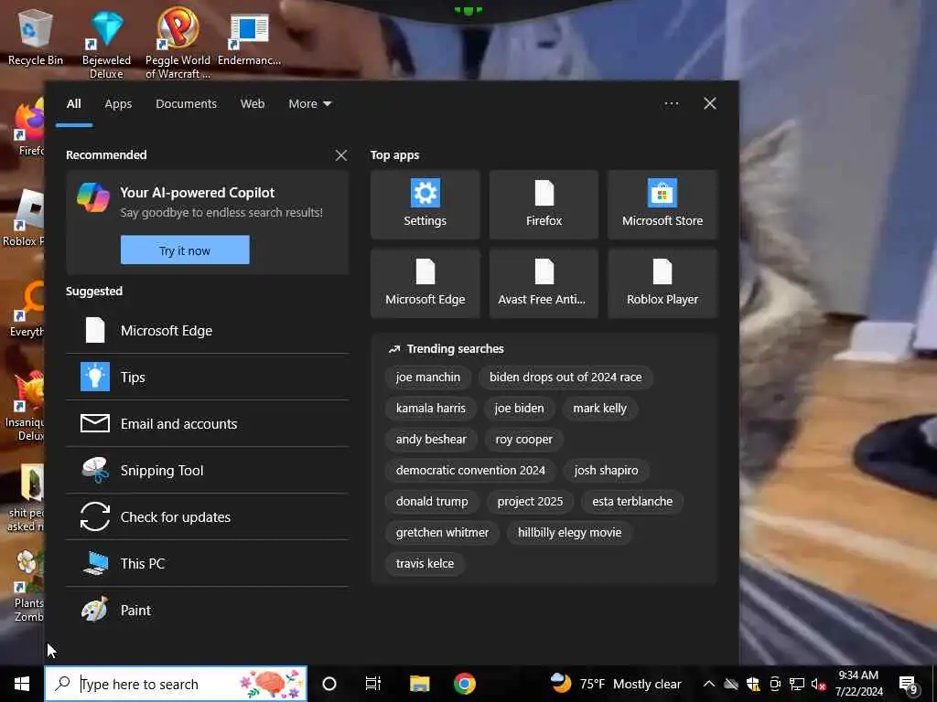Open File Explorer from the taskbar
Viewport: 937px width, 702px height.
coord(419,684)
